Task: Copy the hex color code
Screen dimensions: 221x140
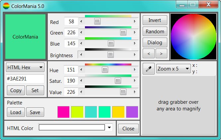Action: 16,90
